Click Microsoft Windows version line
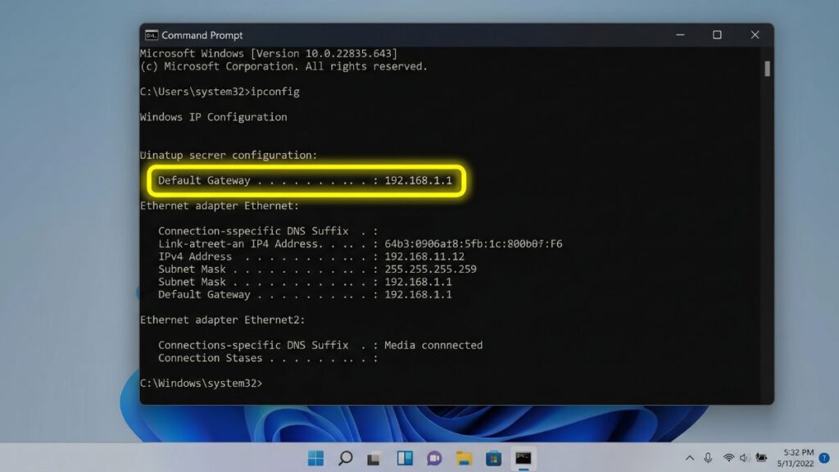This screenshot has height=472, width=839. tap(269, 53)
